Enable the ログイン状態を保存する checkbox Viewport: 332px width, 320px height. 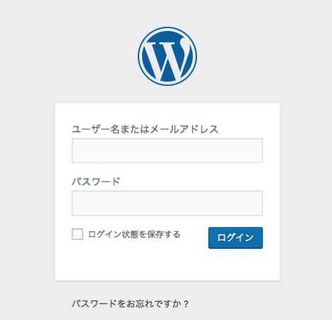[78, 234]
